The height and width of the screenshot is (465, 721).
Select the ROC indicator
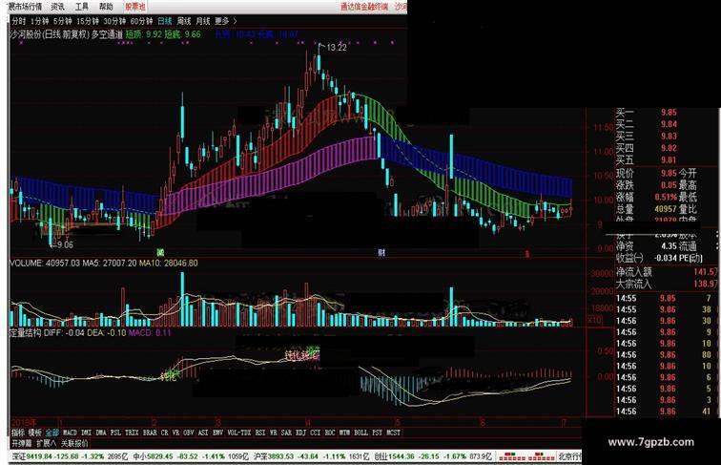(x=330, y=433)
